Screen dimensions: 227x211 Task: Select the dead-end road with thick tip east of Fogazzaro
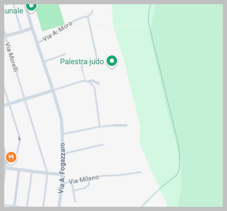click(x=96, y=129)
